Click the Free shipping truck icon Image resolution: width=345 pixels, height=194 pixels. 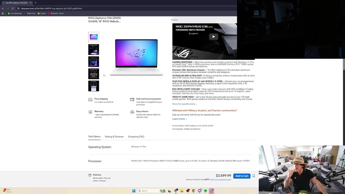point(90,100)
